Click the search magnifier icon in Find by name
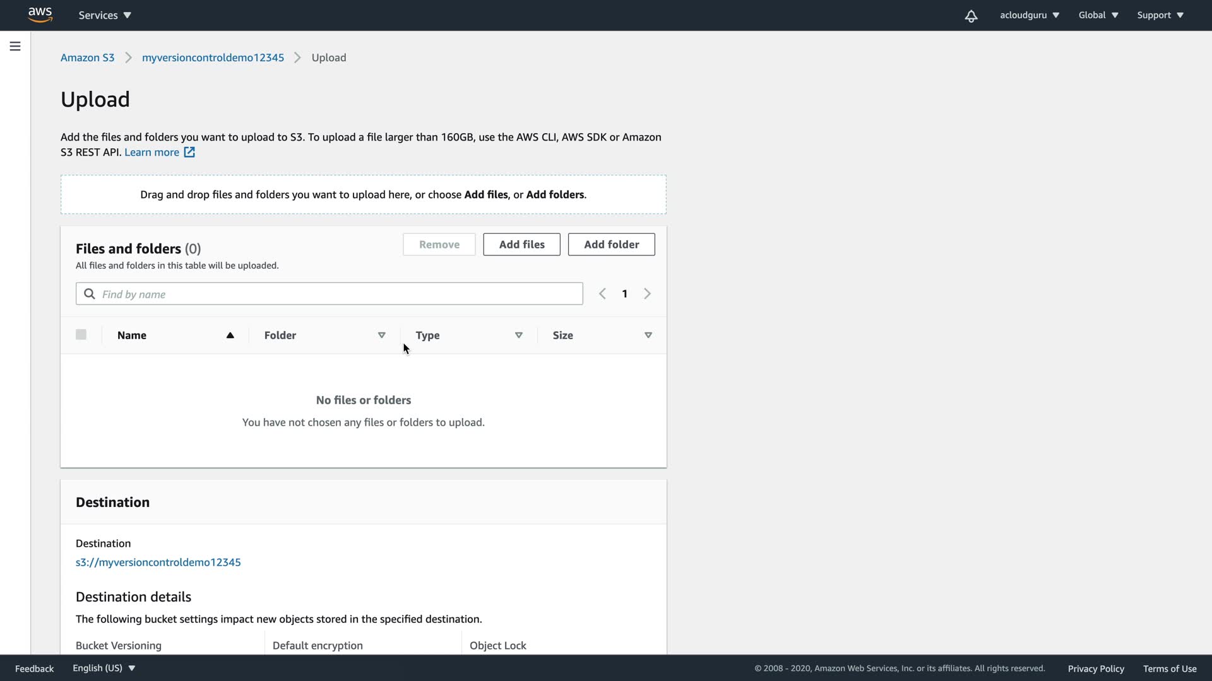The width and height of the screenshot is (1212, 681). 90,294
